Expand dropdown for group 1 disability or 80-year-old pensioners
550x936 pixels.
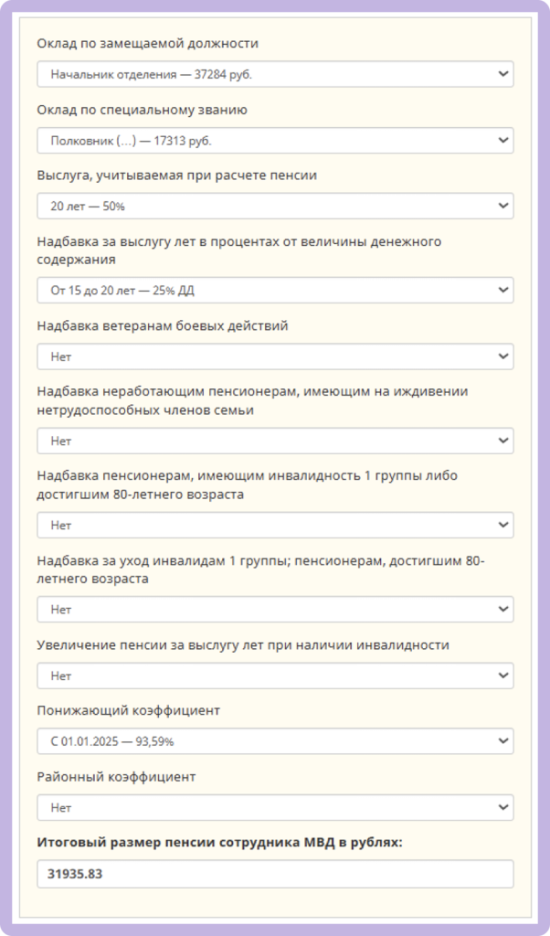[x=274, y=526]
